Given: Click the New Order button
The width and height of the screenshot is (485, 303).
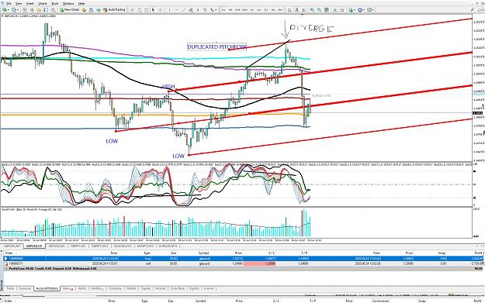Looking at the screenshot, I should (70, 10).
